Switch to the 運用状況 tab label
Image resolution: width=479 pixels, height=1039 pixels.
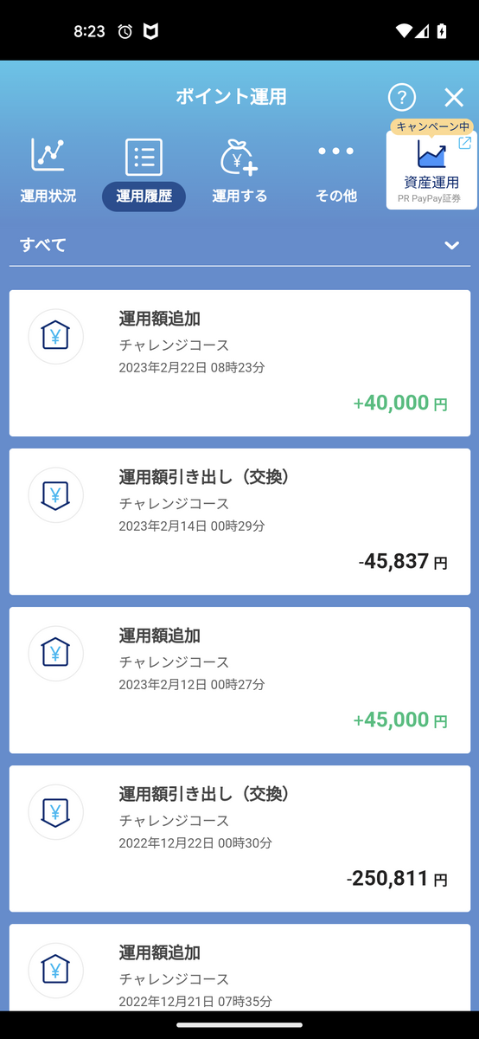coord(48,197)
